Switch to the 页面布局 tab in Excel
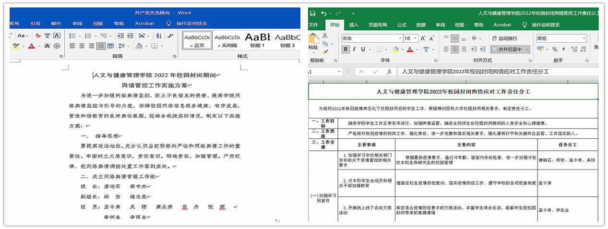608x229 pixels. [378, 25]
